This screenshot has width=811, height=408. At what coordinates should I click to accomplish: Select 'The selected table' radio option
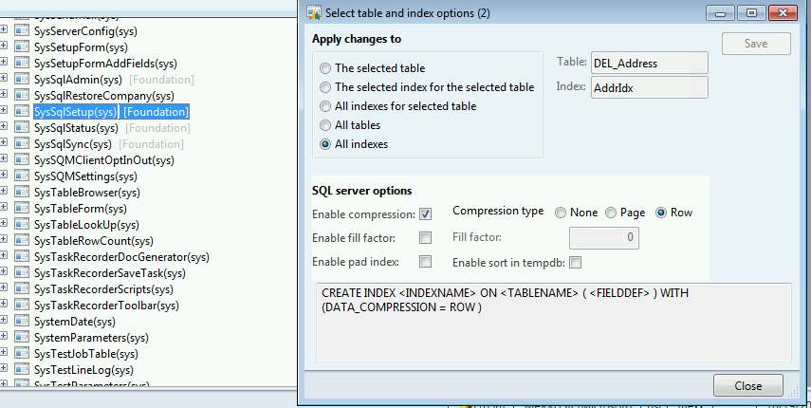(326, 68)
